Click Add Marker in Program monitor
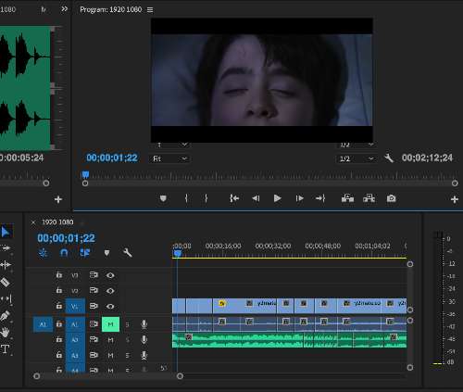The image size is (463, 392). click(x=163, y=198)
